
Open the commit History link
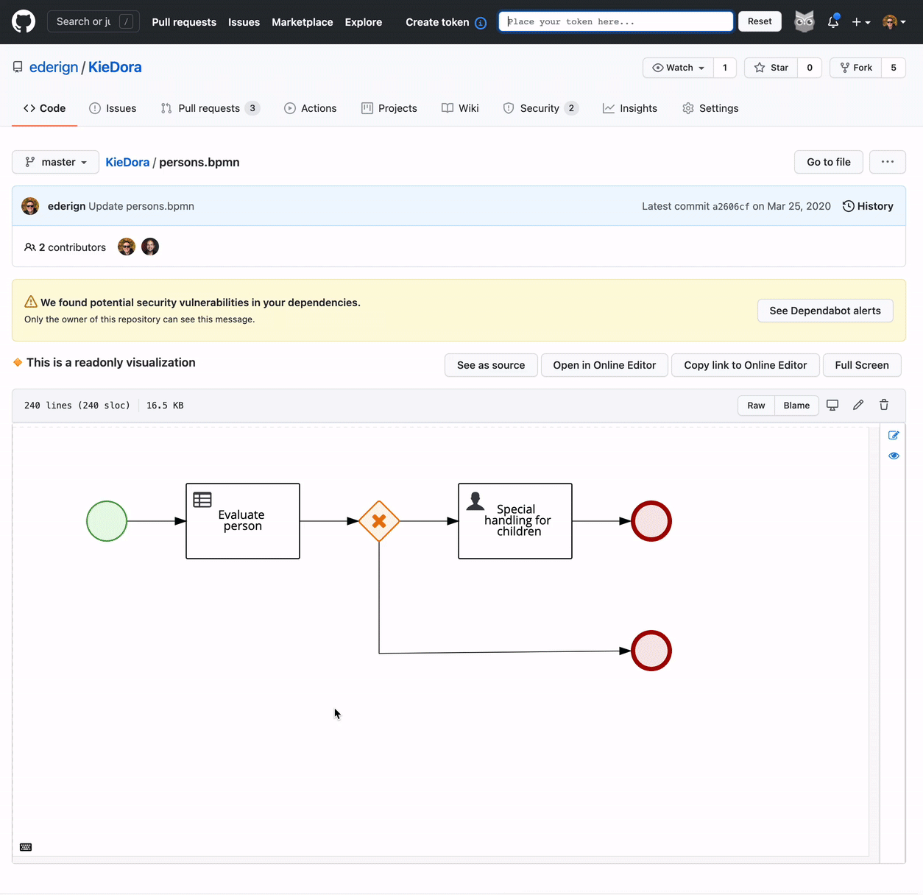coord(868,206)
